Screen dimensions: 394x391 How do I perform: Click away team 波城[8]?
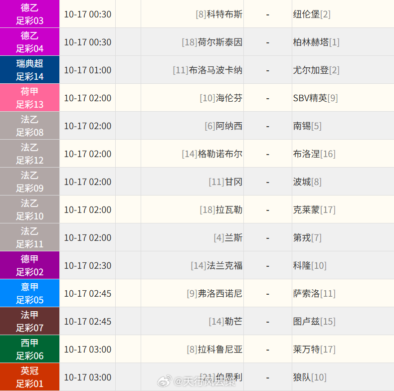pyautogui.click(x=307, y=182)
